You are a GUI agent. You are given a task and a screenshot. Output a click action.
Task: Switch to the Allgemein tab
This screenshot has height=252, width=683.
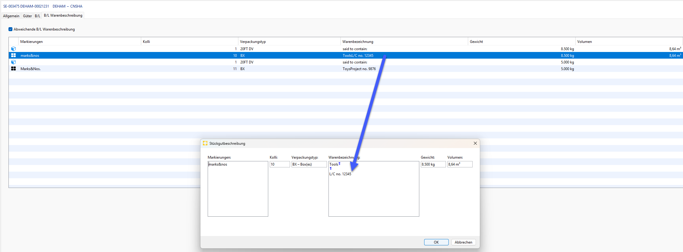[x=11, y=16]
